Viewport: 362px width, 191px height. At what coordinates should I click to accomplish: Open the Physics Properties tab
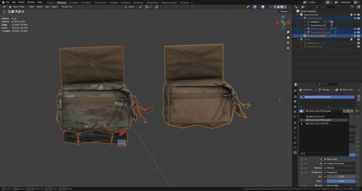(x=295, y=138)
